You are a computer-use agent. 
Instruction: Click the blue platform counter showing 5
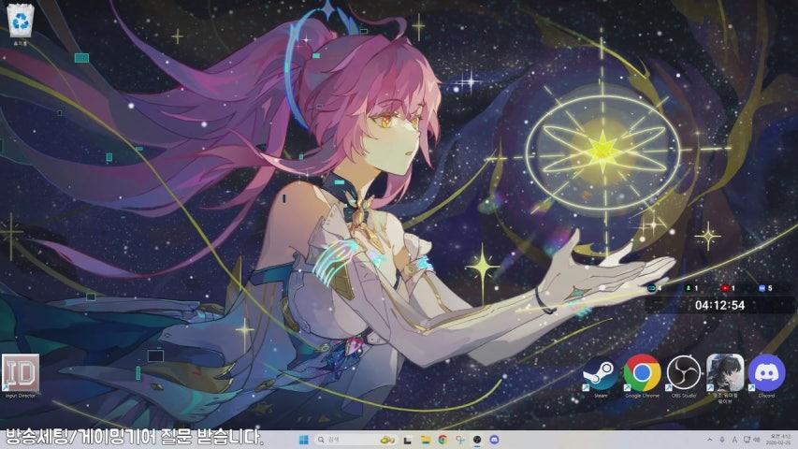click(x=765, y=288)
